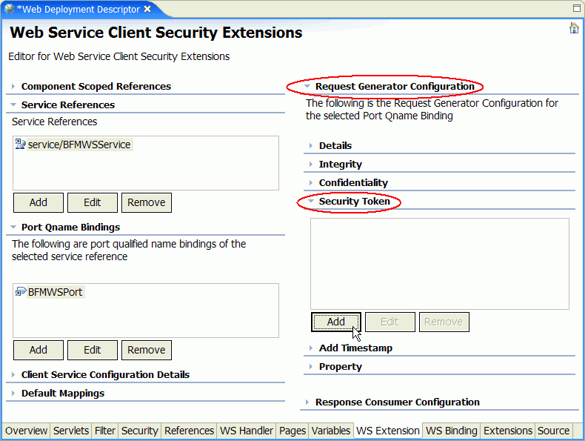Click Edit under Port Qname Bindings
This screenshot has width=585, height=441.
(92, 350)
